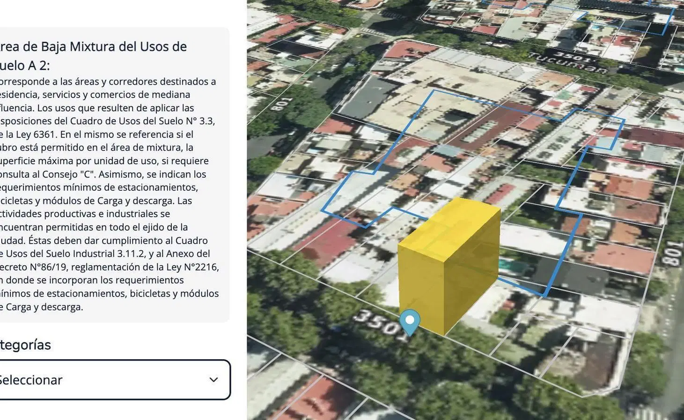684x420 pixels.
Task: Click the blue location pin marker
Action: tap(410, 322)
